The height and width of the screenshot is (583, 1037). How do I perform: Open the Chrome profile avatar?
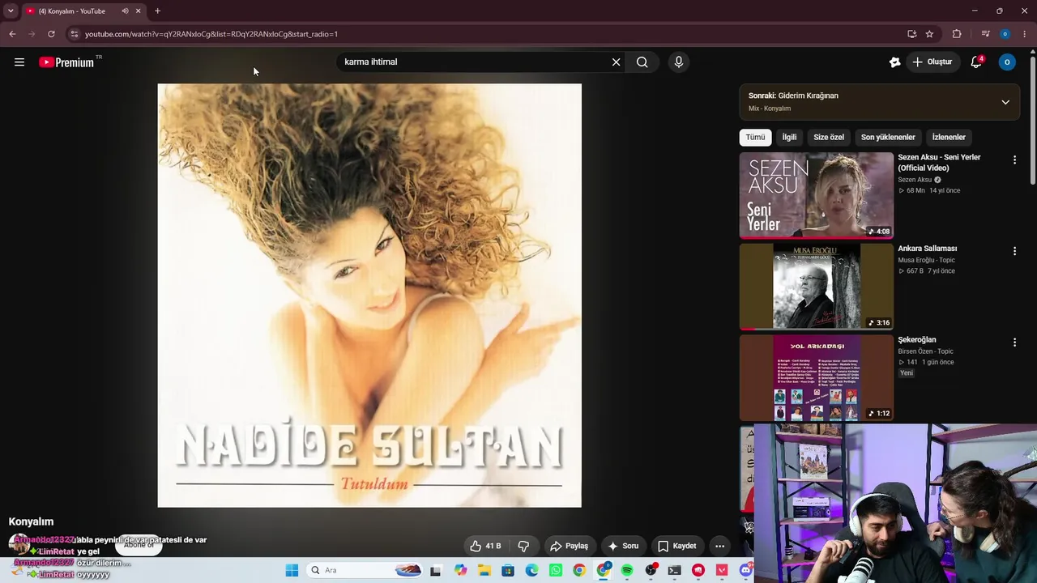[1005, 34]
